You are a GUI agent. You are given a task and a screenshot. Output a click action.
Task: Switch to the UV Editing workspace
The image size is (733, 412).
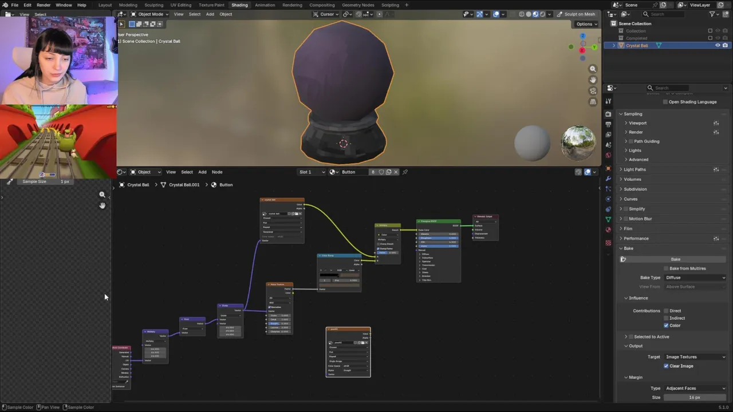point(180,5)
